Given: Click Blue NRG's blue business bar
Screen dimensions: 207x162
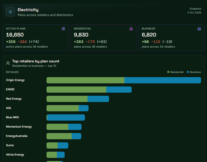Looking at the screenshot, I should click(x=66, y=118).
